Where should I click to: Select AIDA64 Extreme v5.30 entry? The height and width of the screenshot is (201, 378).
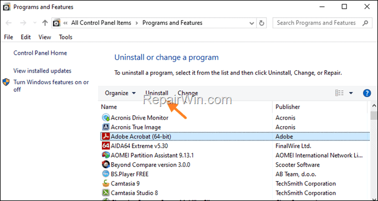coord(139,146)
